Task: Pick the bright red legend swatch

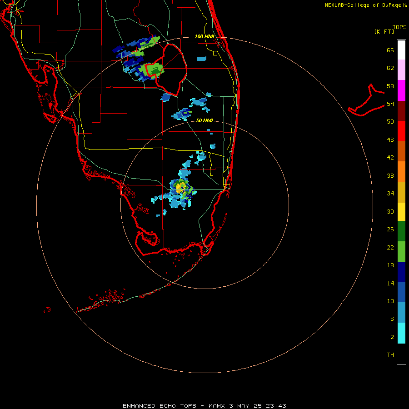Action: click(x=401, y=131)
